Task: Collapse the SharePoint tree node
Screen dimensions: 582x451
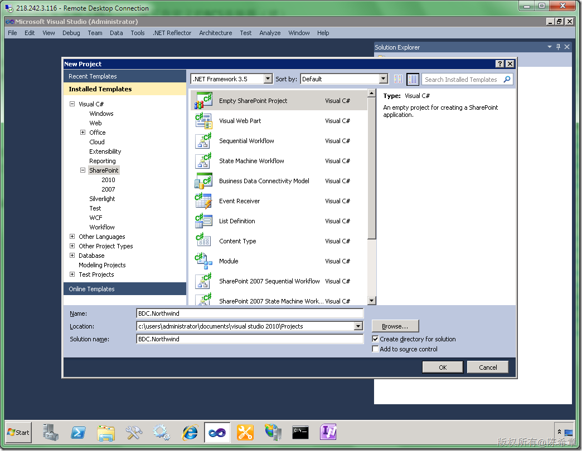Action: [x=83, y=170]
